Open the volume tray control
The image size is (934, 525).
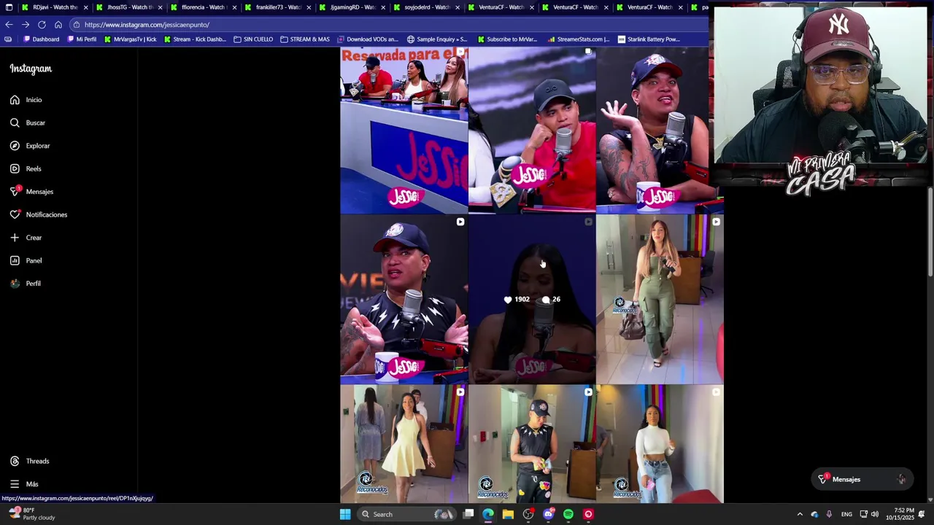coord(875,514)
